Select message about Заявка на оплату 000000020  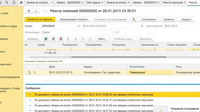point(112,95)
